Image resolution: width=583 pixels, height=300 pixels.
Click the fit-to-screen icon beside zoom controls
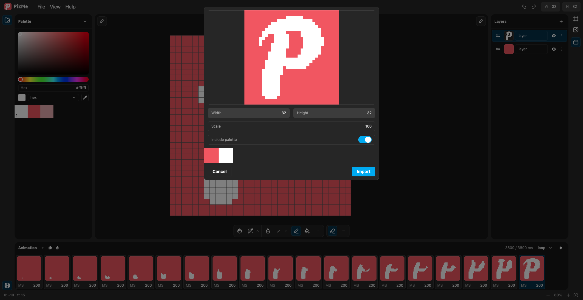point(576,295)
